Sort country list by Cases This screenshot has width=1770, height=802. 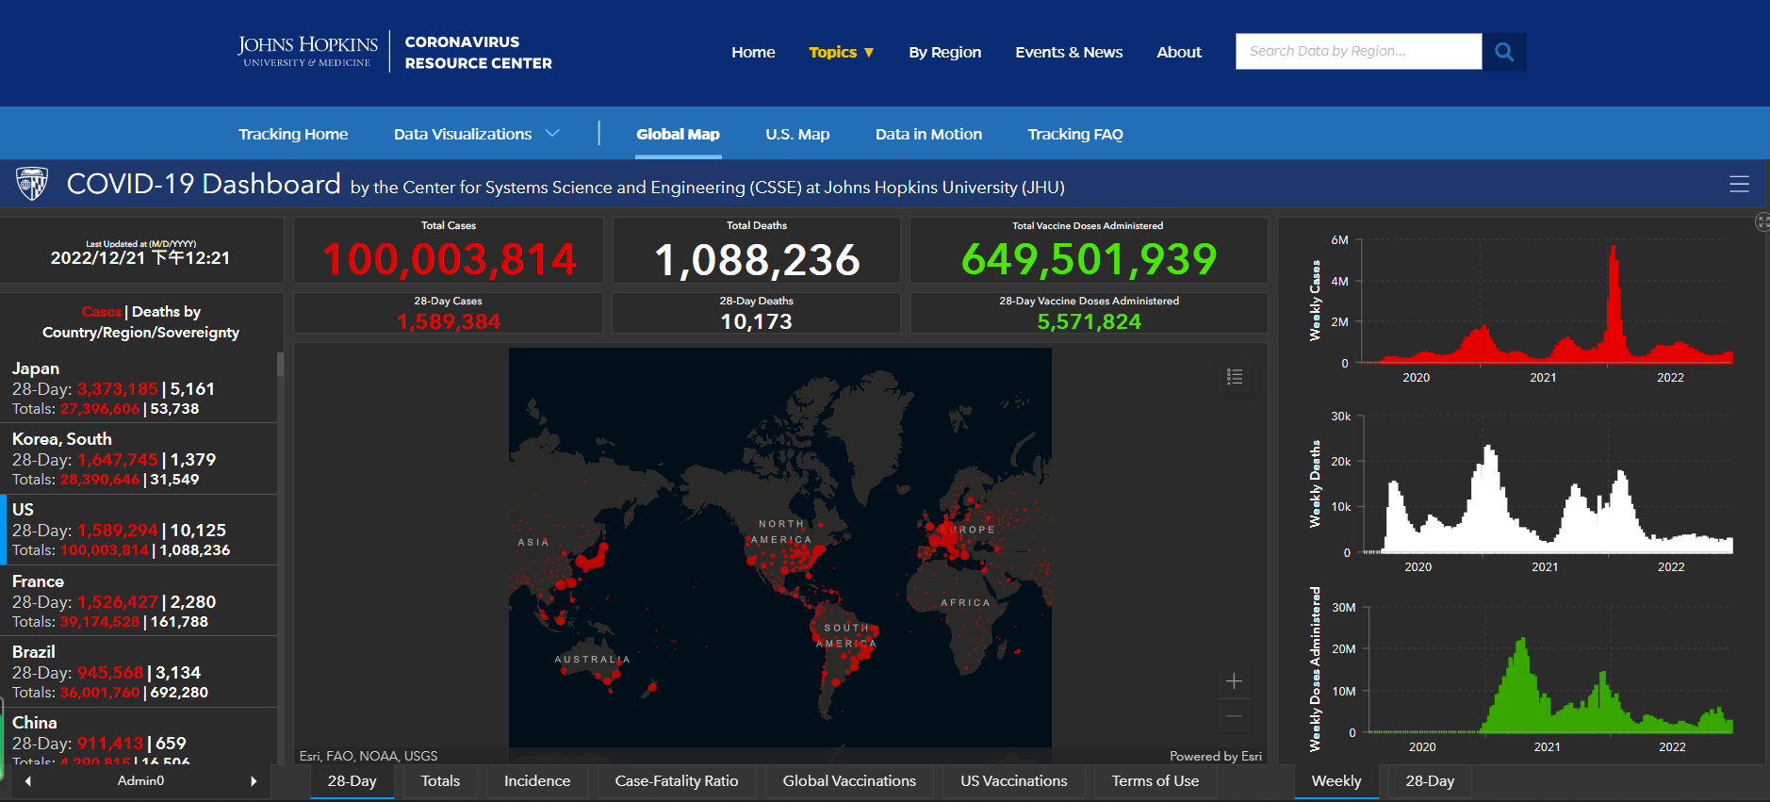pyautogui.click(x=101, y=312)
